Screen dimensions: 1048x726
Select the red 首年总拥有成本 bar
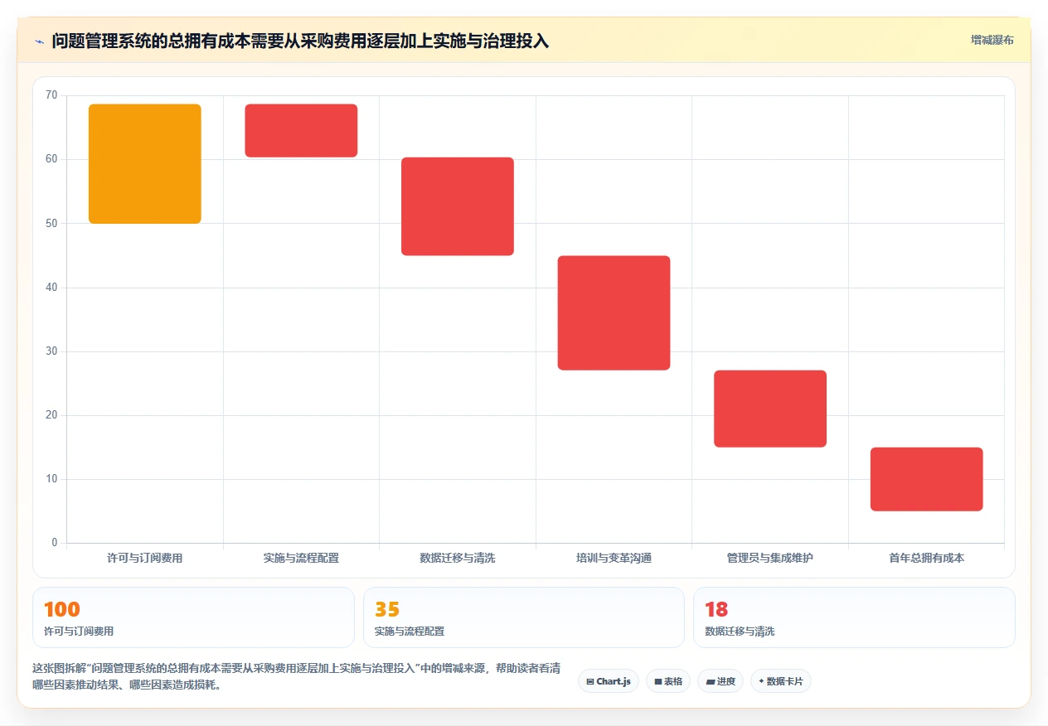click(x=926, y=479)
